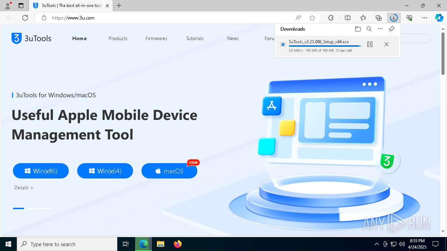Open the network tray icon
The width and height of the screenshot is (447, 251).
click(x=394, y=244)
